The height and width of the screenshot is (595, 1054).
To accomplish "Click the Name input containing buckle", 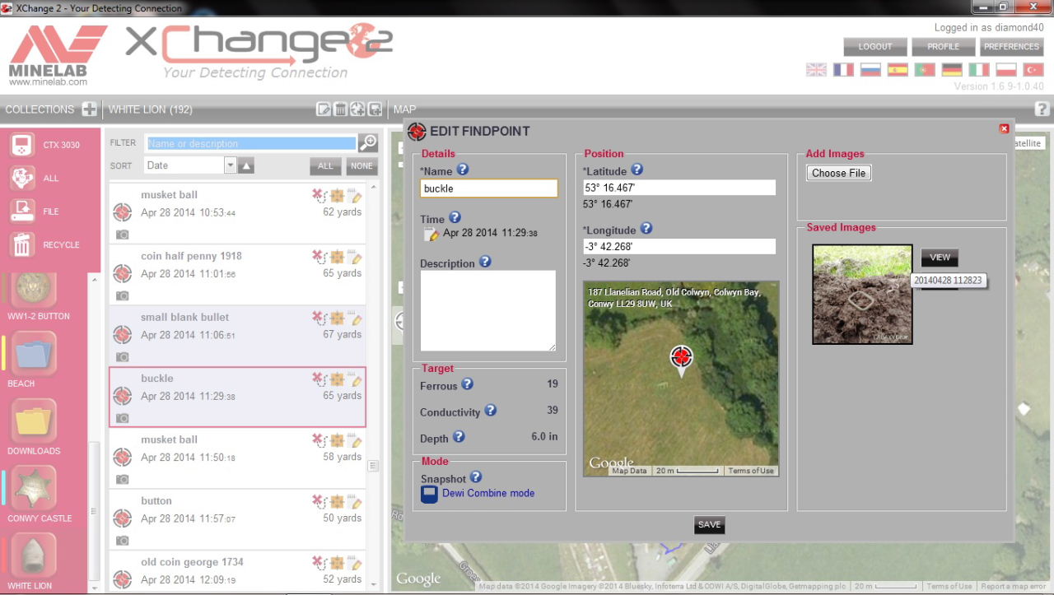I will coord(489,188).
